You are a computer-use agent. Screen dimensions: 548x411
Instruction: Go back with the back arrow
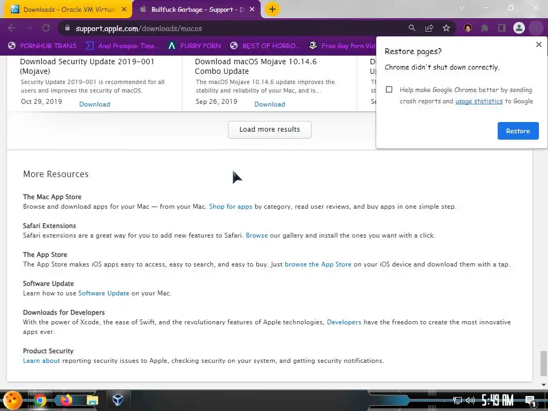pyautogui.click(x=12, y=28)
